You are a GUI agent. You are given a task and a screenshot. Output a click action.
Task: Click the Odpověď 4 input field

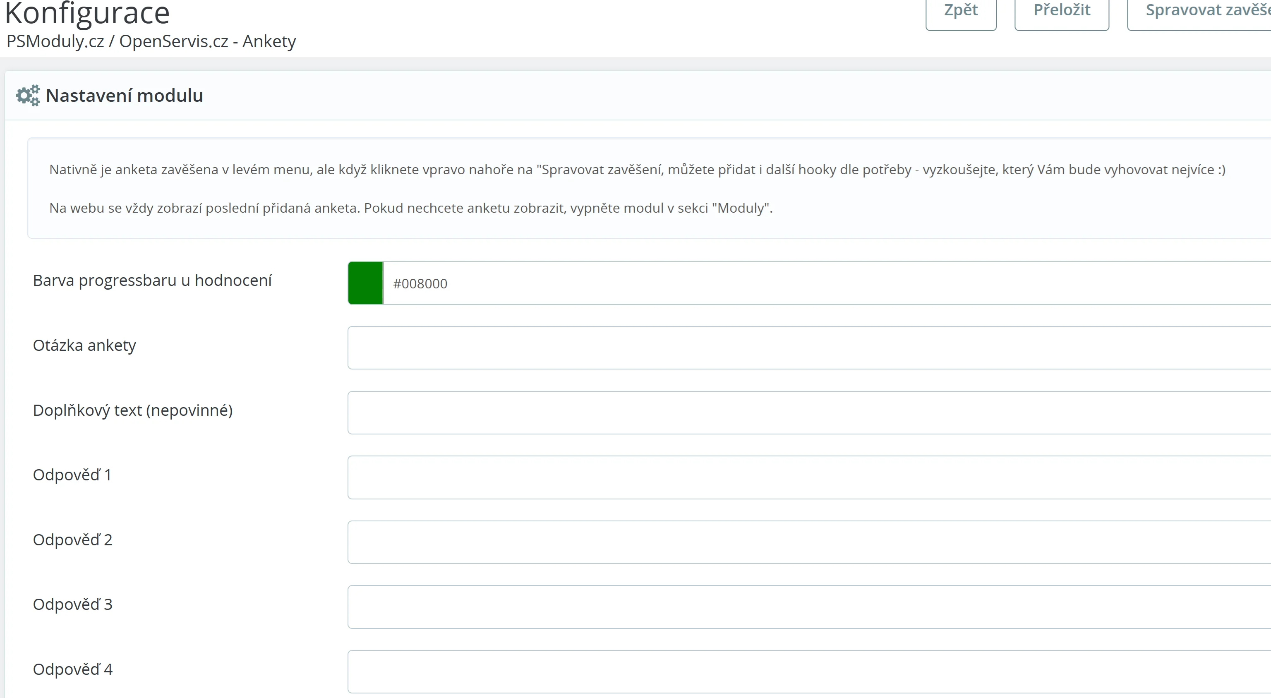[x=809, y=672]
